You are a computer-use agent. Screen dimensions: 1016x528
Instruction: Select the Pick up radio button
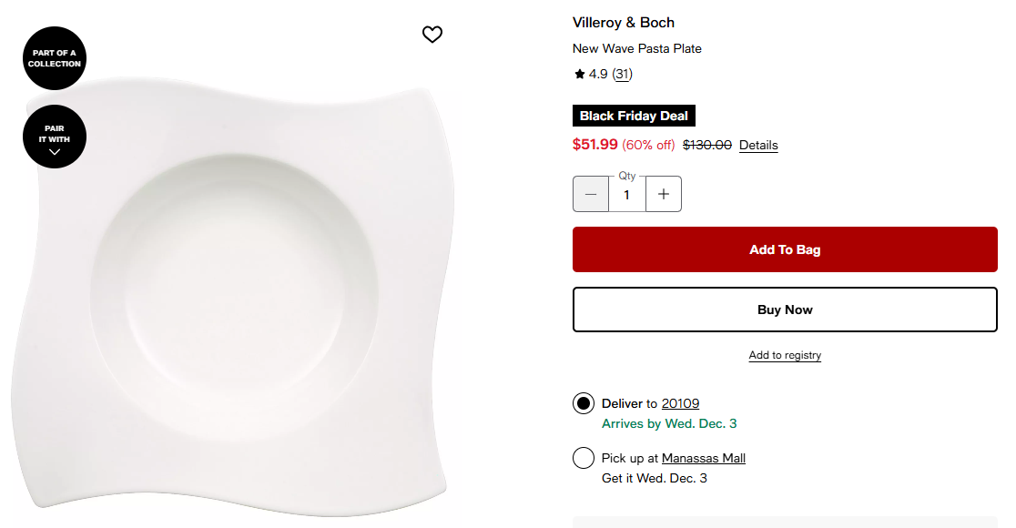(584, 458)
